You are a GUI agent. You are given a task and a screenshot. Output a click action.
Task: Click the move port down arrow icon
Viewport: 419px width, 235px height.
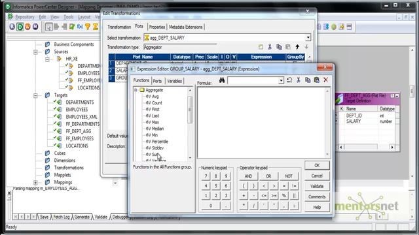click(306, 47)
